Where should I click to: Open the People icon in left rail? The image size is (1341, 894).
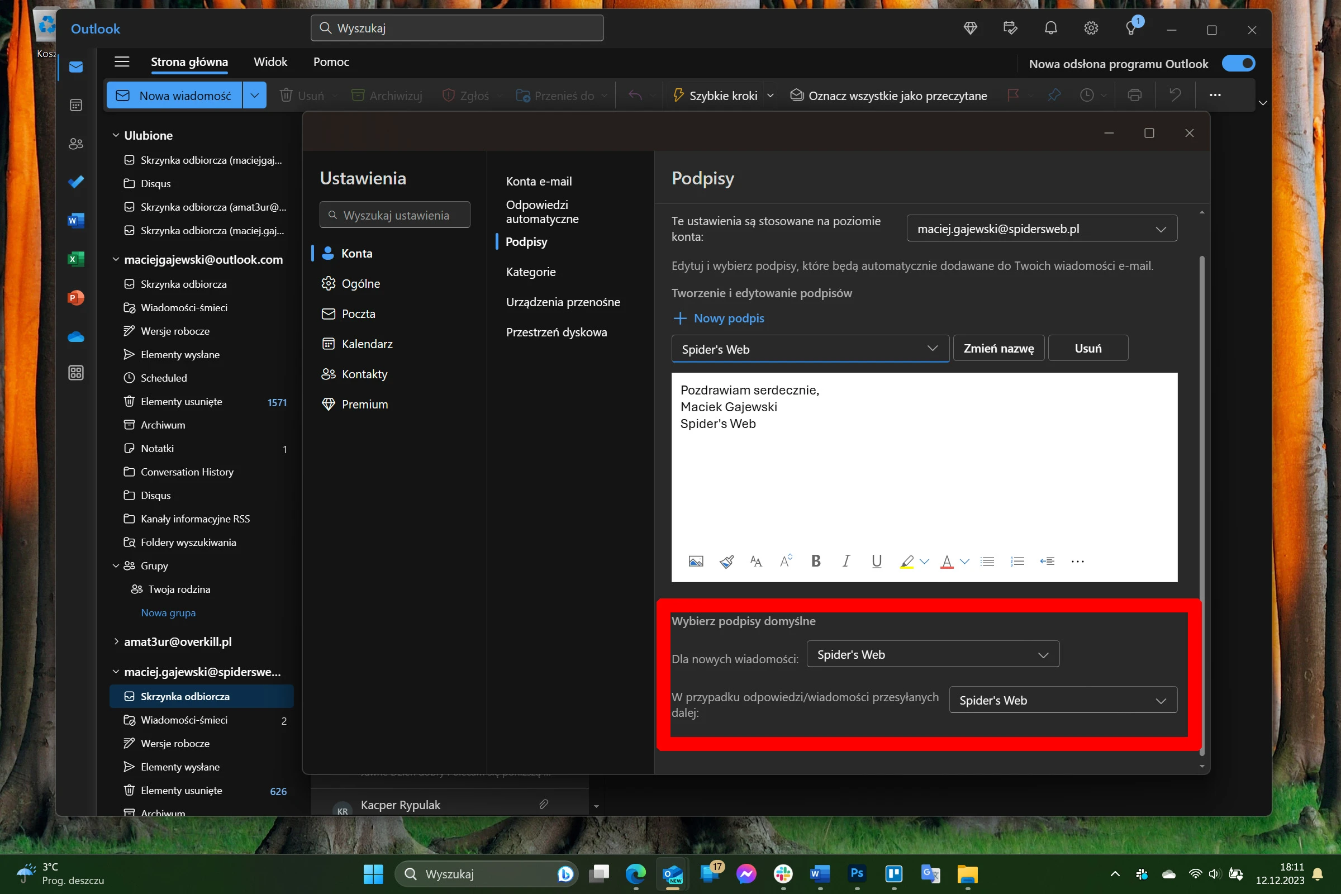(76, 143)
